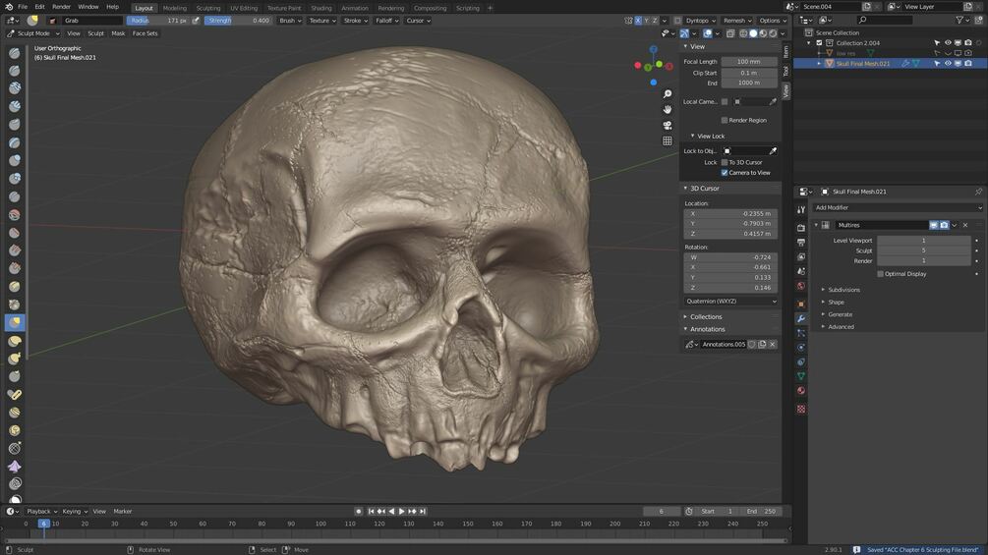Screen dimensions: 988x555
Task: Click the new annotation layer icon
Action: click(x=762, y=344)
